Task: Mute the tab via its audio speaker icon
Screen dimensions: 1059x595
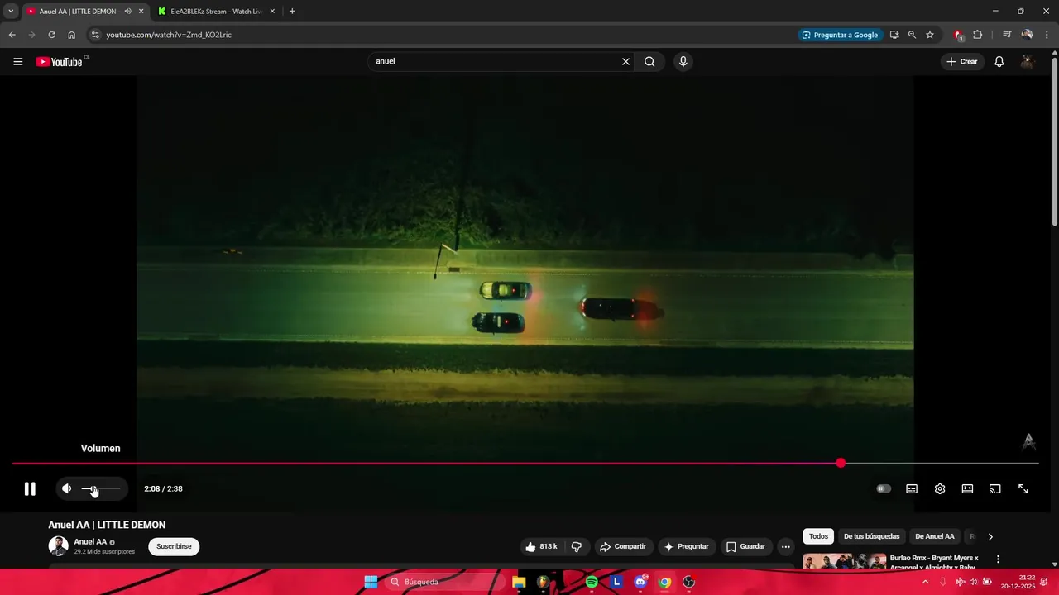Action: tap(127, 12)
